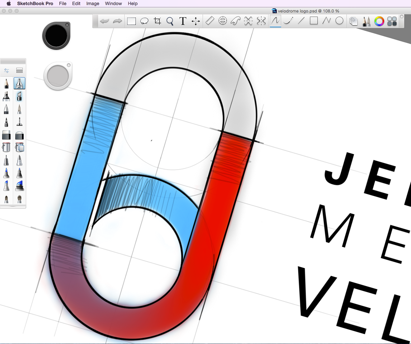Open the Zoom magnifier tool
Screen dimensions: 411x344
click(x=170, y=21)
